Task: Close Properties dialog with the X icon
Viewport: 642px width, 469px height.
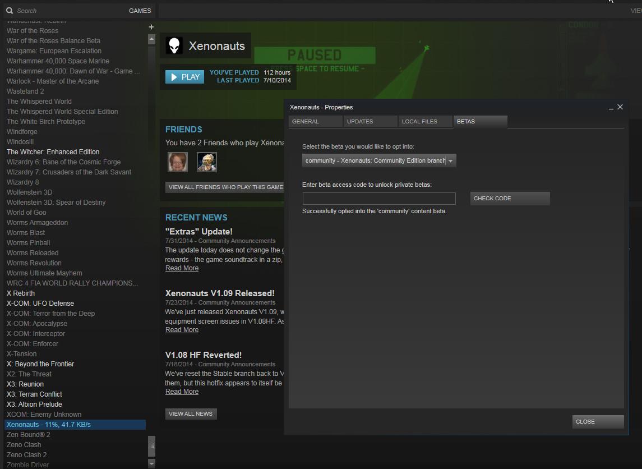Action: click(620, 107)
